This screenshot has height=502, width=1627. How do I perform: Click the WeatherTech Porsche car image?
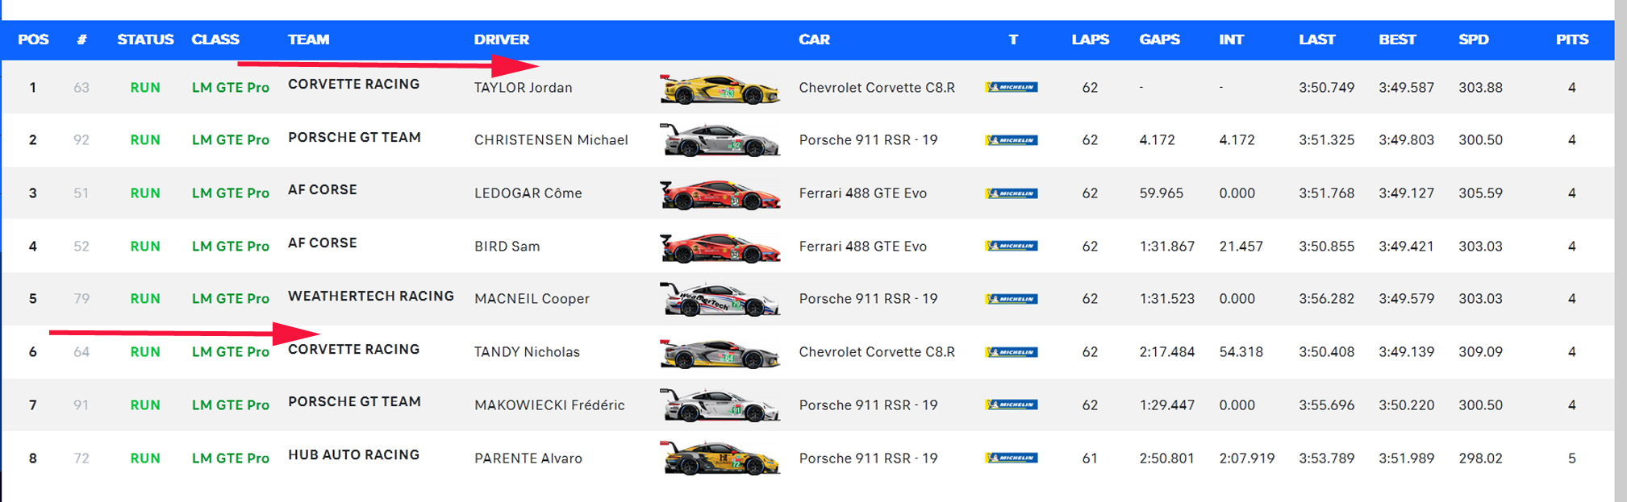[x=720, y=299]
